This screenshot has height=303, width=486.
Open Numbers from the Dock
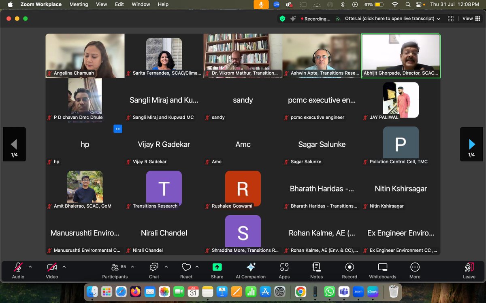point(251,291)
